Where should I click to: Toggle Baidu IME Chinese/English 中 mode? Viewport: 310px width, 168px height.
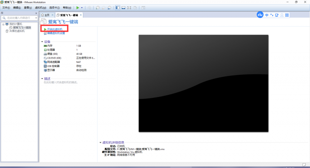coord(267,15)
